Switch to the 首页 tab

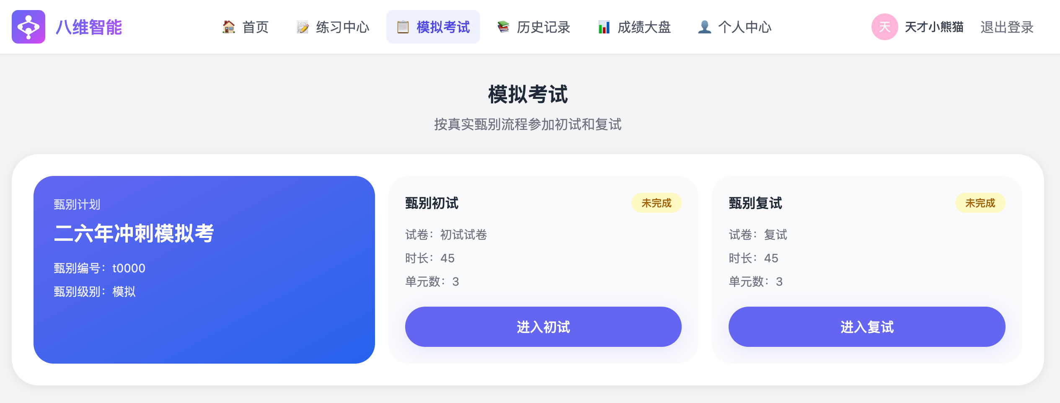click(x=256, y=27)
